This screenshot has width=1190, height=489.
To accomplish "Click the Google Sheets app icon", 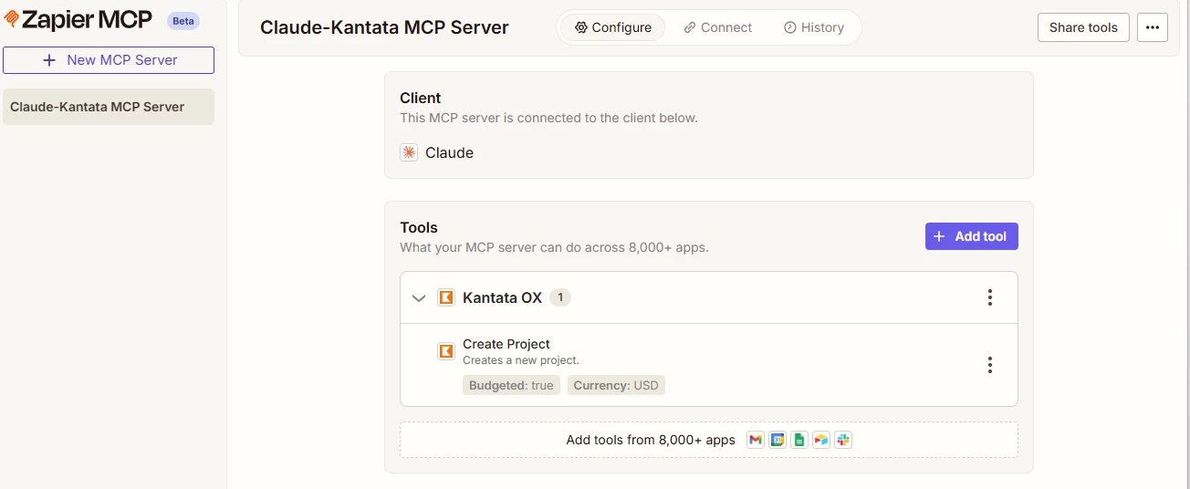I will tap(799, 440).
